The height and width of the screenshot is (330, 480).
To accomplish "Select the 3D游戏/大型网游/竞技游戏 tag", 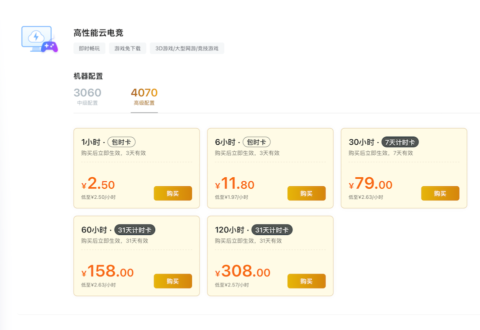I will tap(186, 48).
